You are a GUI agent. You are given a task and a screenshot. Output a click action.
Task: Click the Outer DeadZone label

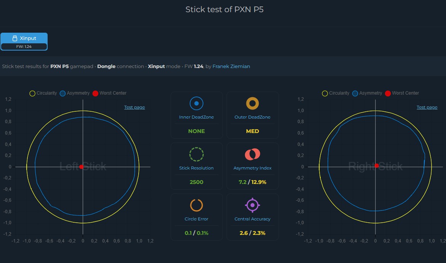[x=252, y=117]
